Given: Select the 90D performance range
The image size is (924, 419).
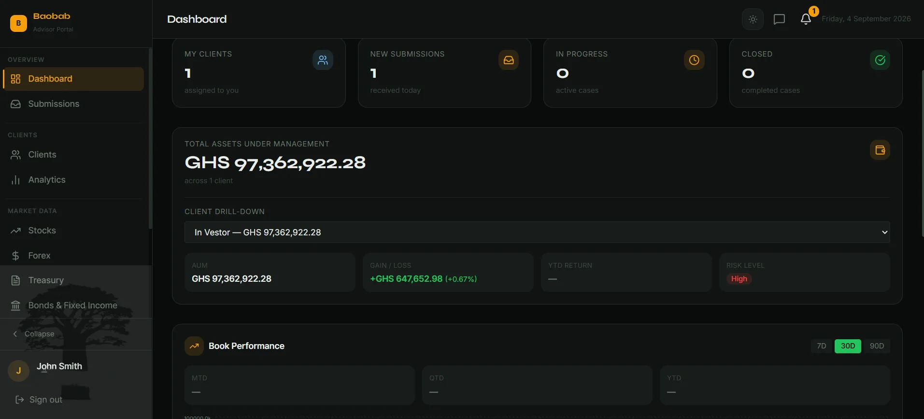Looking at the screenshot, I should click(x=877, y=346).
